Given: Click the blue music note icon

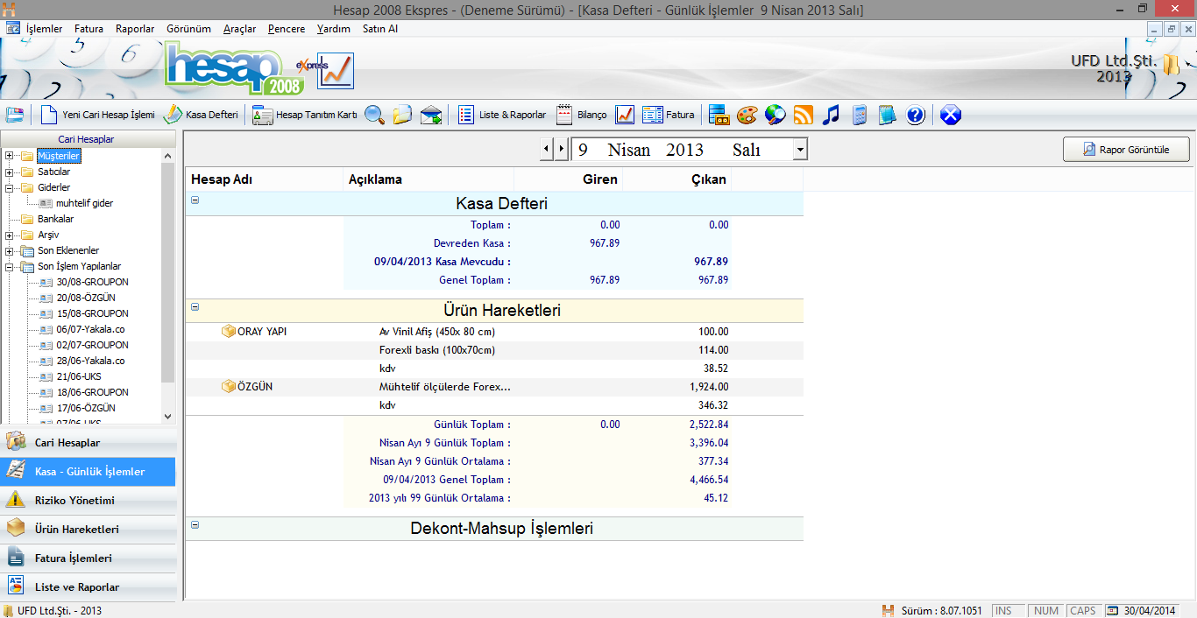Looking at the screenshot, I should click(832, 115).
